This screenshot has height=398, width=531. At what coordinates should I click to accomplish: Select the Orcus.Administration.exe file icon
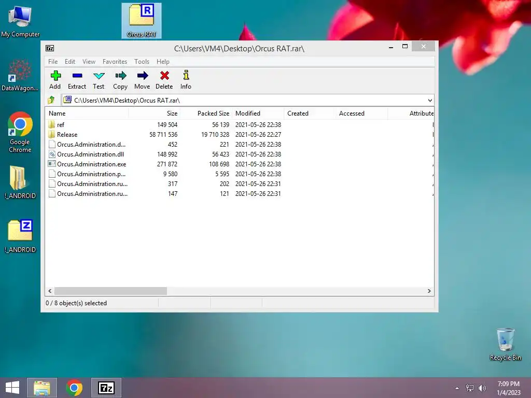[52, 164]
